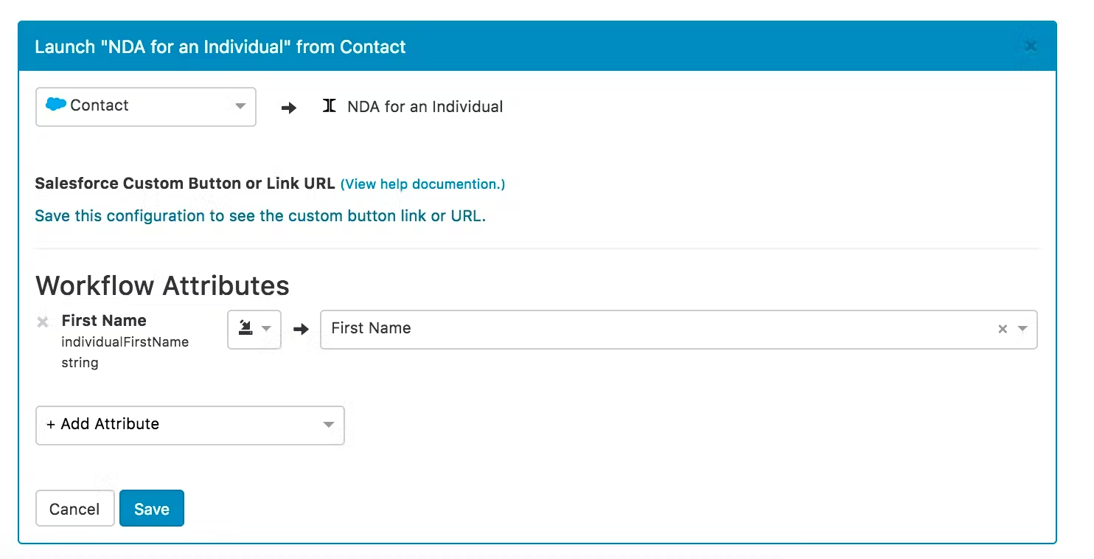Remove the First Name attribute via its X icon
The height and width of the screenshot is (559, 1094).
click(x=43, y=321)
